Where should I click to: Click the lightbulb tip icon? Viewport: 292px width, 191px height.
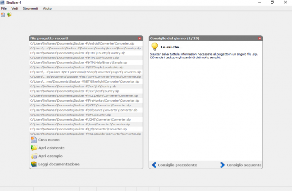click(x=155, y=47)
